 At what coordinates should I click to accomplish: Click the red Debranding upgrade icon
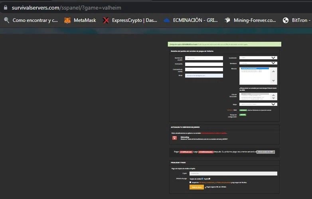(174, 138)
